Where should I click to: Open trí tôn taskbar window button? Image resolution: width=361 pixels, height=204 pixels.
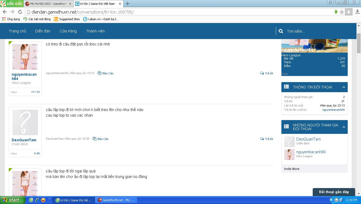coord(74,200)
